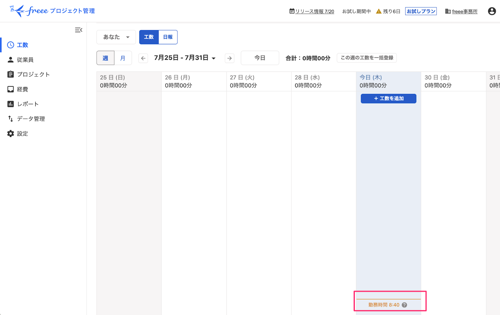500x315 pixels.
Task: Open the 工数 sidebar menu item
Action: tap(43, 45)
